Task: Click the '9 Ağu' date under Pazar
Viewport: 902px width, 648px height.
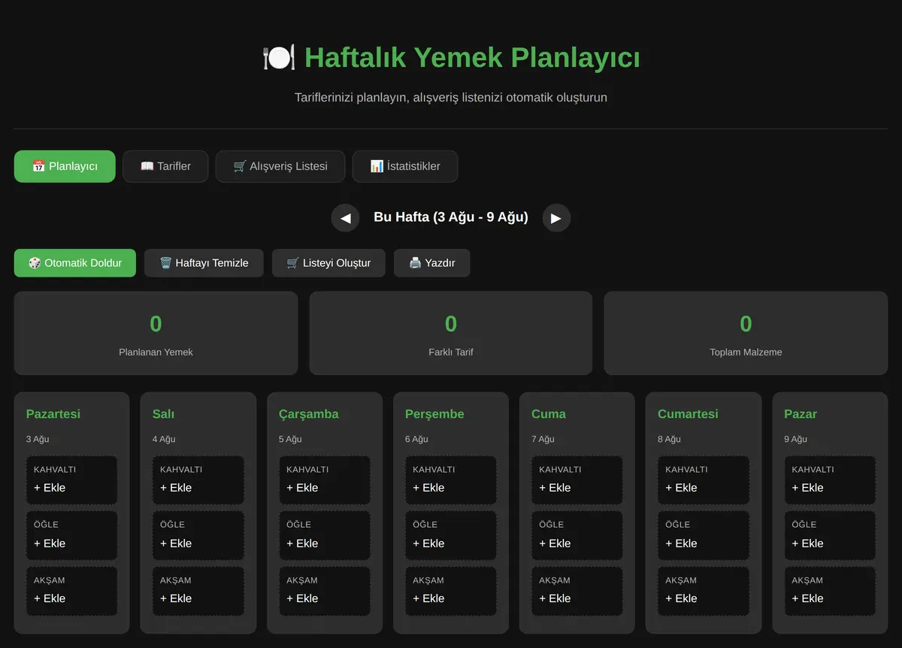Action: point(795,439)
